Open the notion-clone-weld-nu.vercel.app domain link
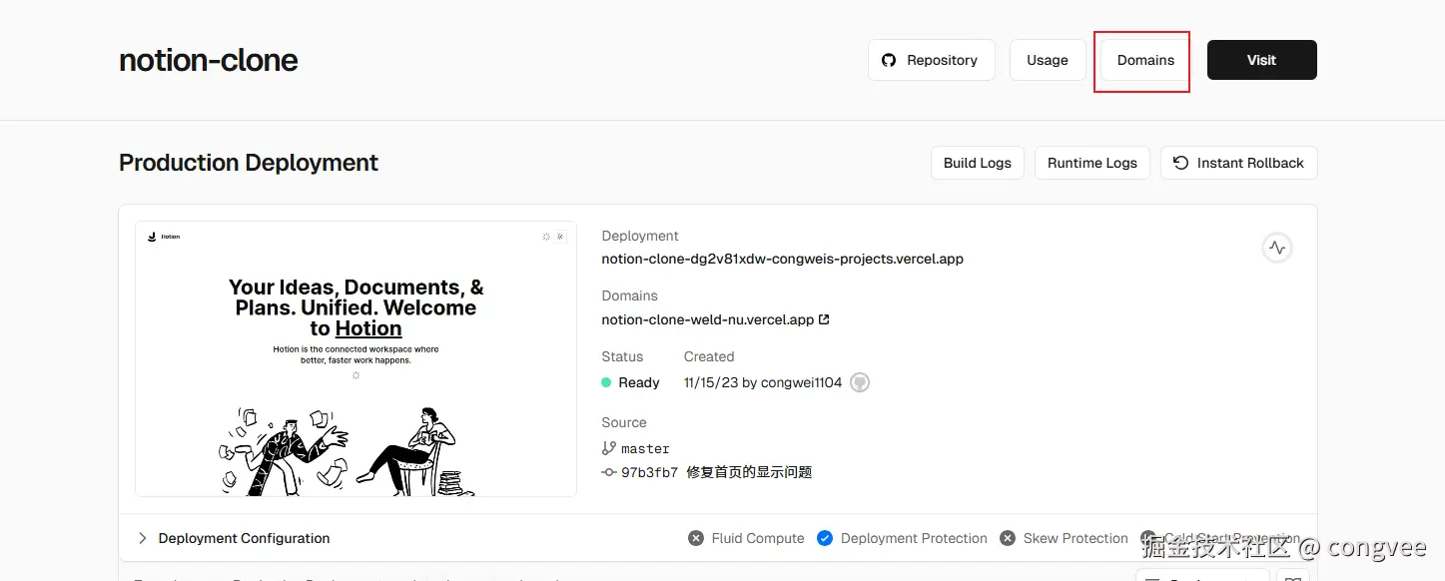The height and width of the screenshot is (581, 1445). pyautogui.click(x=707, y=319)
